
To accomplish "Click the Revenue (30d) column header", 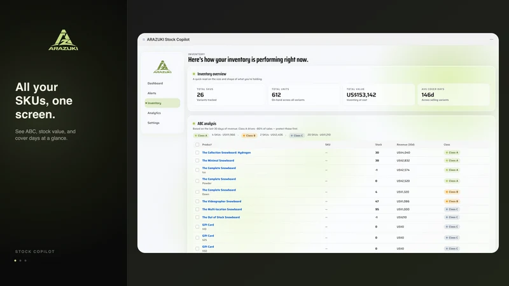I will [x=405, y=145].
